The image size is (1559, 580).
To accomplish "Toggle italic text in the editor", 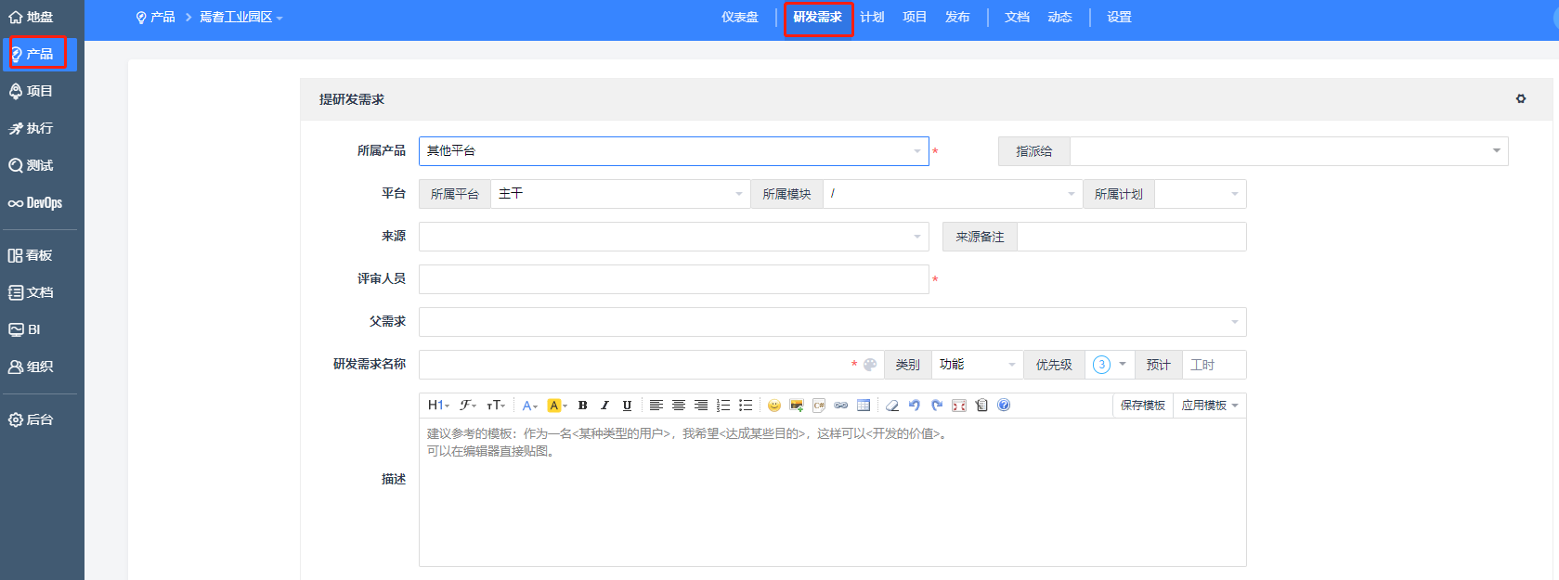I will [x=604, y=406].
